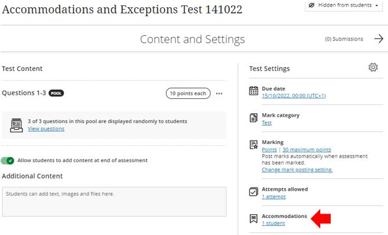Click the Content and Settings heading
The height and width of the screenshot is (235, 388).
click(193, 39)
